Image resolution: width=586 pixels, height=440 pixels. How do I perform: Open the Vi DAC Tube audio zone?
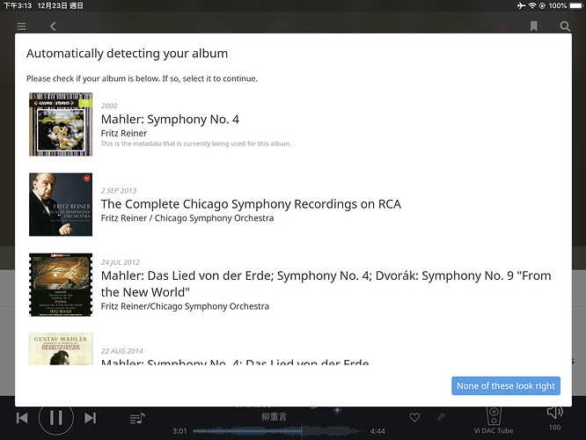point(494,421)
